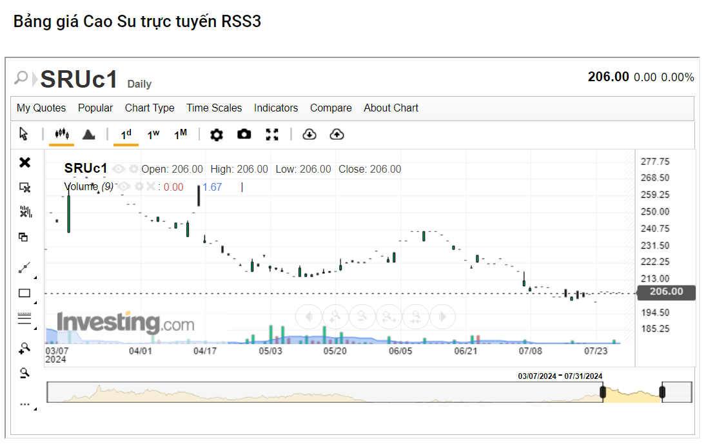Screen dimensions: 706x444
Task: Select the 1d timeframe
Action: pos(126,134)
